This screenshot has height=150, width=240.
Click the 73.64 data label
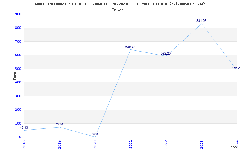tap(59, 124)
